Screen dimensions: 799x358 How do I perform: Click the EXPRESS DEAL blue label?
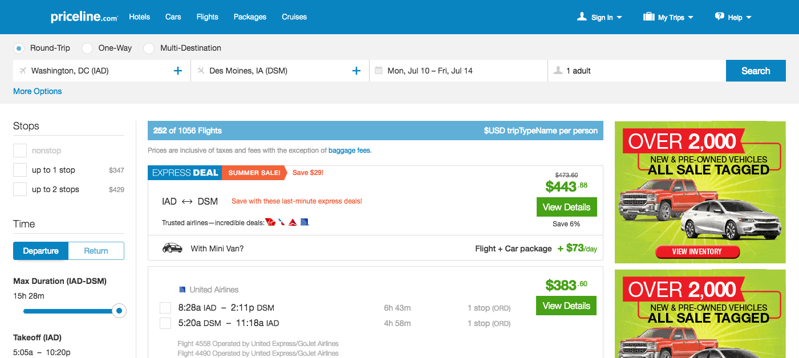(185, 172)
